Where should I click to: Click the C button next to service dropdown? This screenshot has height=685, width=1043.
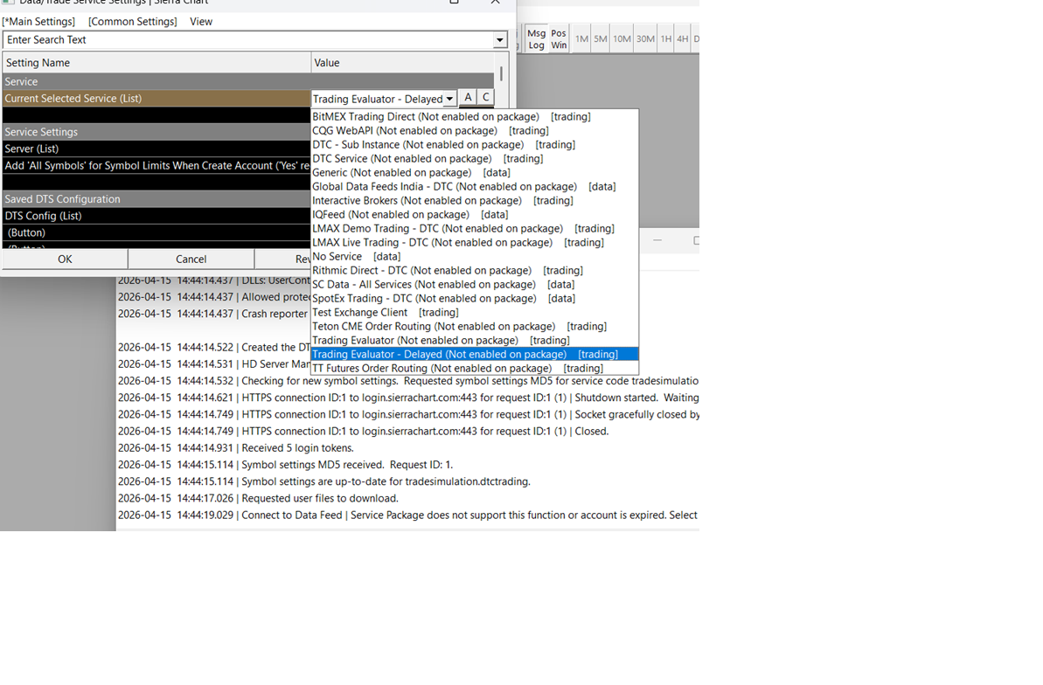(x=486, y=98)
